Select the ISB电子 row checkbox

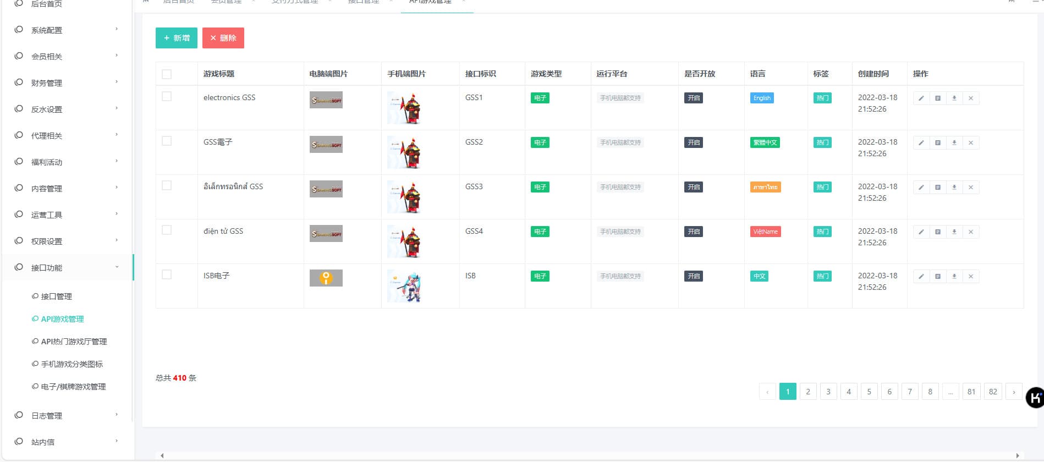[x=167, y=275]
